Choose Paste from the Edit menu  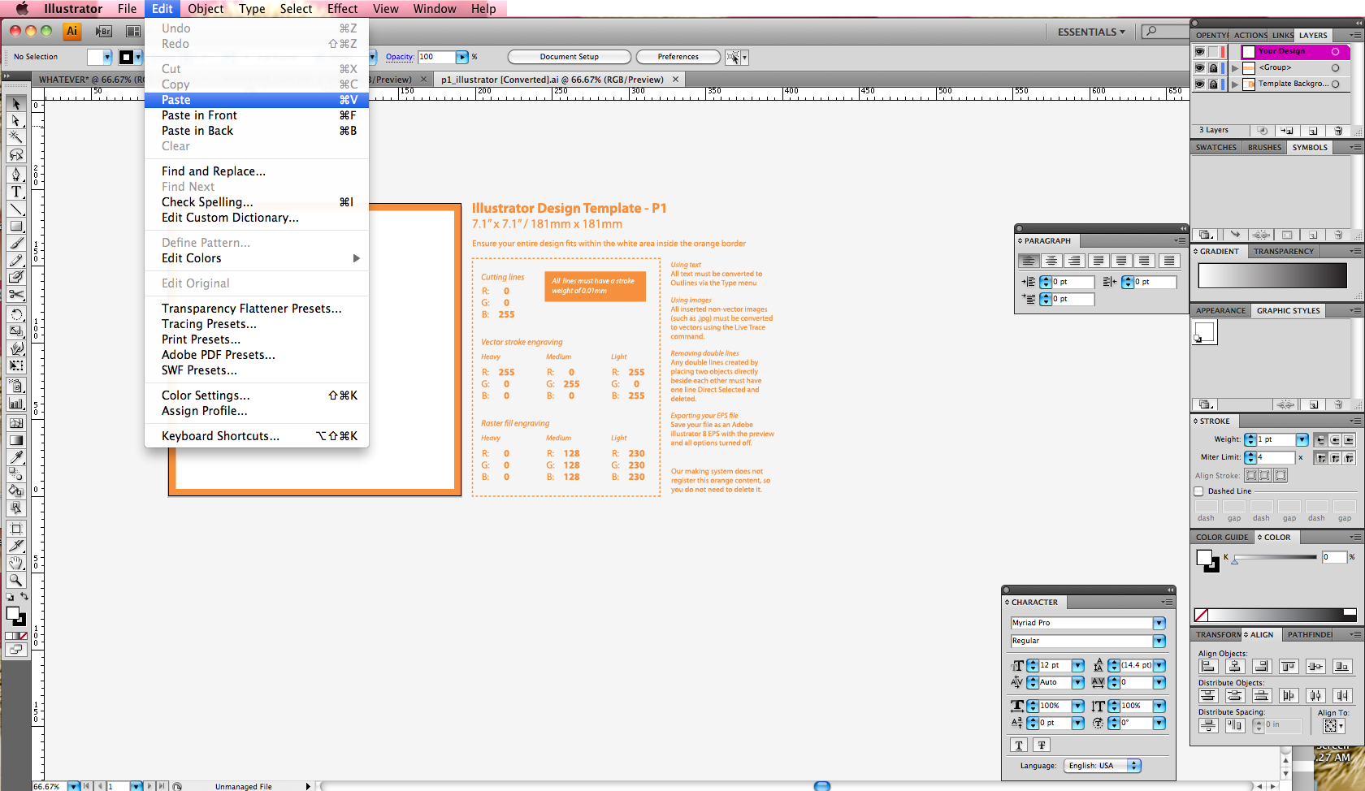pyautogui.click(x=257, y=100)
